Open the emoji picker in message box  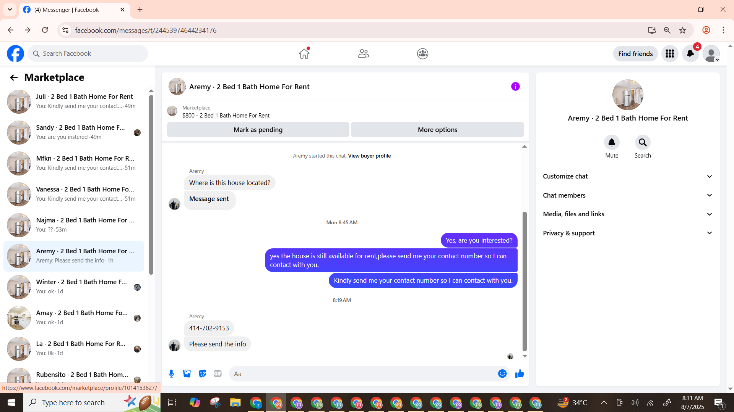(502, 374)
